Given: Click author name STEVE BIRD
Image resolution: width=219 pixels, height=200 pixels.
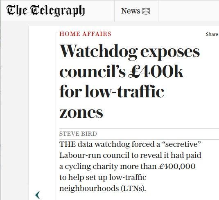Looking at the screenshot, I should (x=78, y=134).
